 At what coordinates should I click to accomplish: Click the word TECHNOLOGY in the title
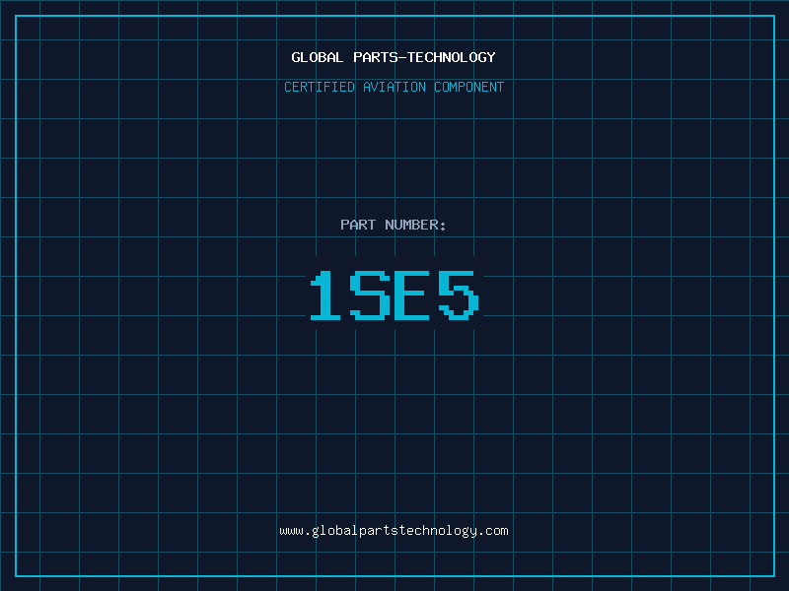coord(451,57)
